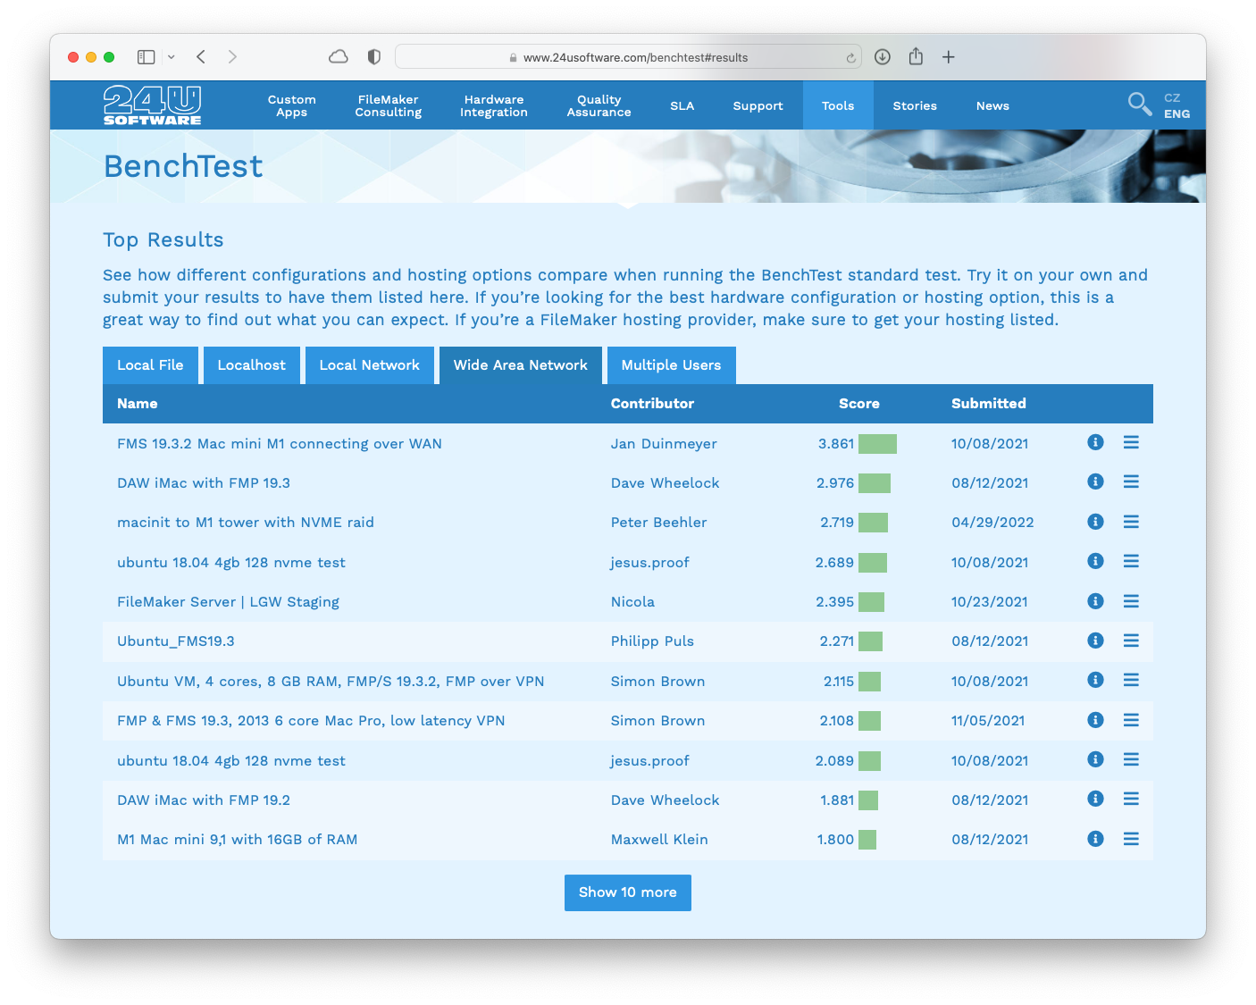
Task: Show info for 2013 6 core Mac Pro row
Action: click(x=1095, y=720)
